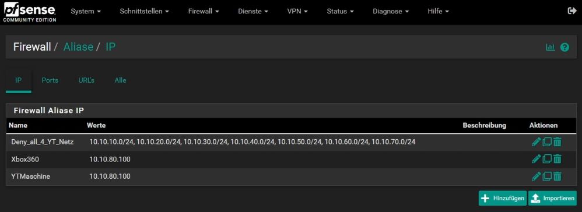Viewport: 582px width, 212px height.
Task: Open the Schnittstellen dropdown menu
Action: (x=145, y=12)
